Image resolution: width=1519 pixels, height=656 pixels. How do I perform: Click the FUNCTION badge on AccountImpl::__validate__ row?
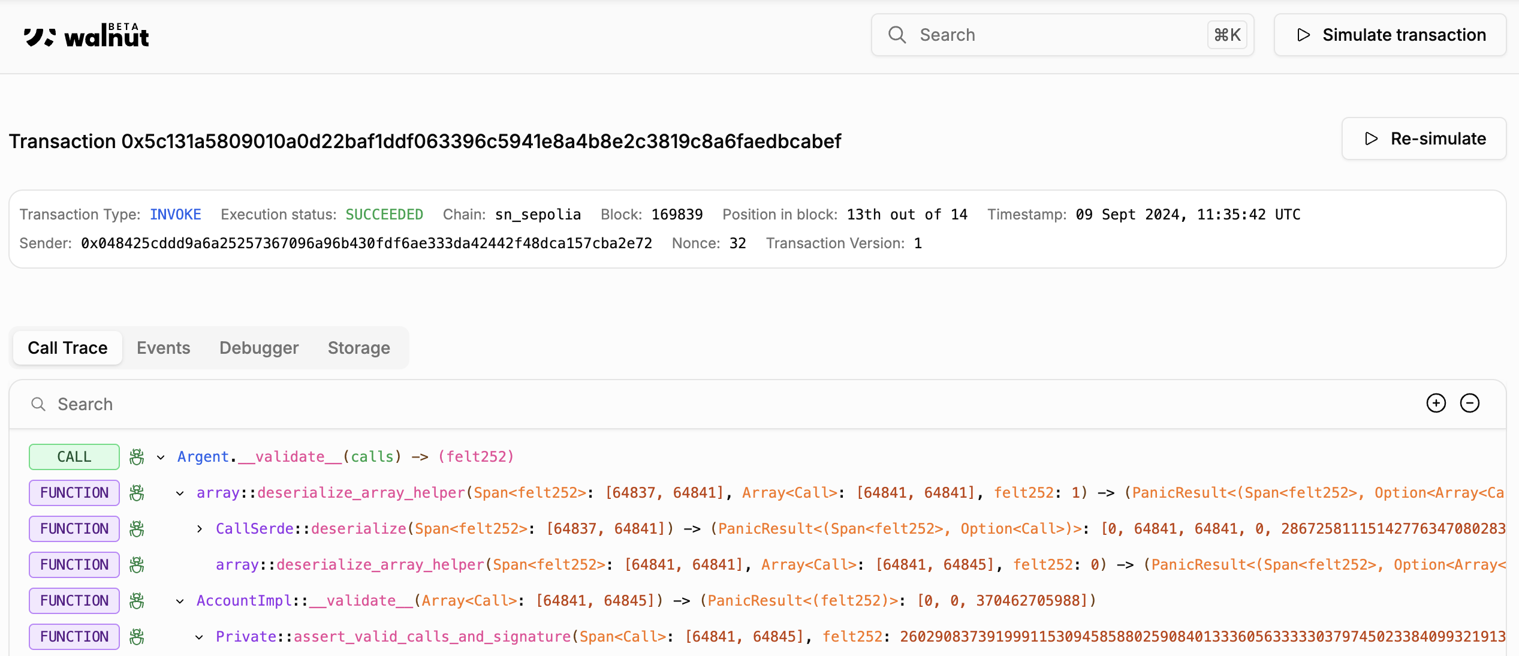[74, 600]
